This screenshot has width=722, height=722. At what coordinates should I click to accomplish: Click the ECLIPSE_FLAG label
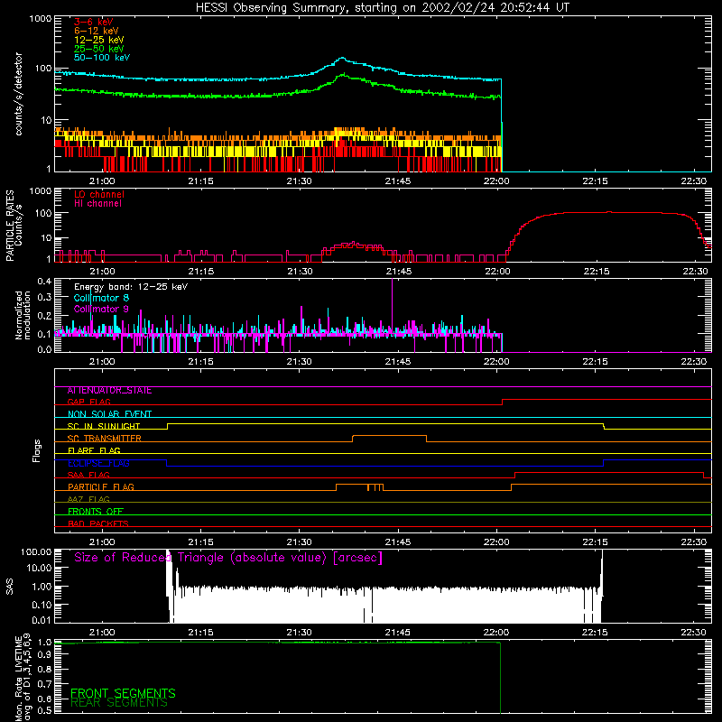click(x=98, y=463)
